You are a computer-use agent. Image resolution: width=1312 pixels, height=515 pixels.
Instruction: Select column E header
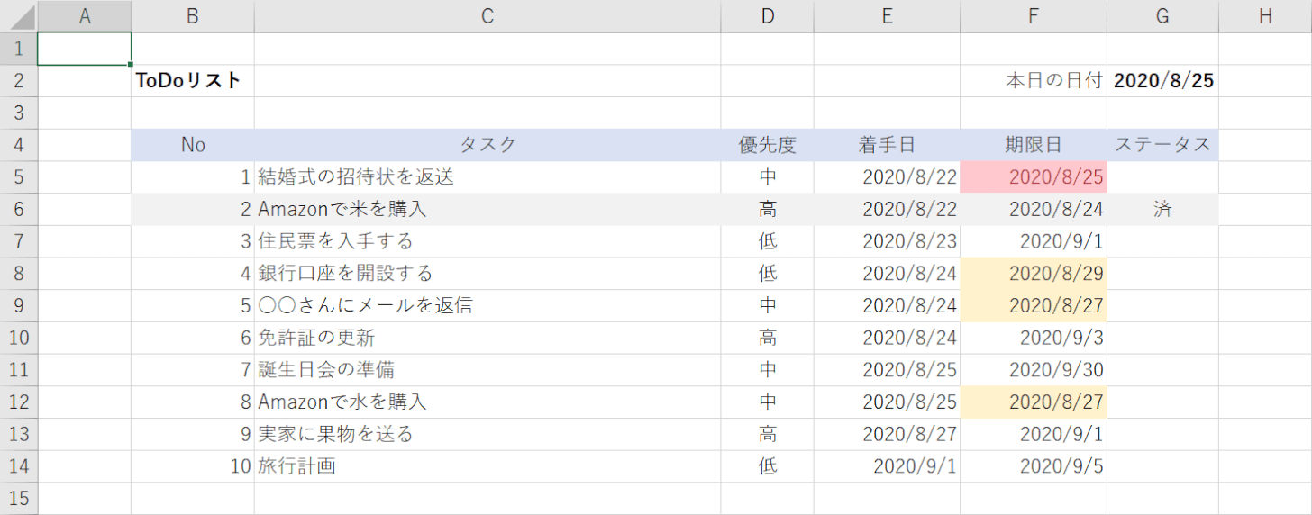click(x=888, y=16)
